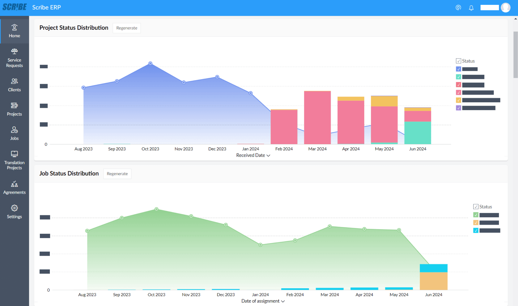Uncheck the pink project status legend checkbox
Viewport: 518px width, 306px height.
pyautogui.click(x=458, y=93)
